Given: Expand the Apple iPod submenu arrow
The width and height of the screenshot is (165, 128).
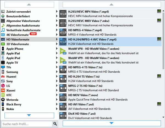Looking at the screenshot, I should pyautogui.click(x=57, y=58).
